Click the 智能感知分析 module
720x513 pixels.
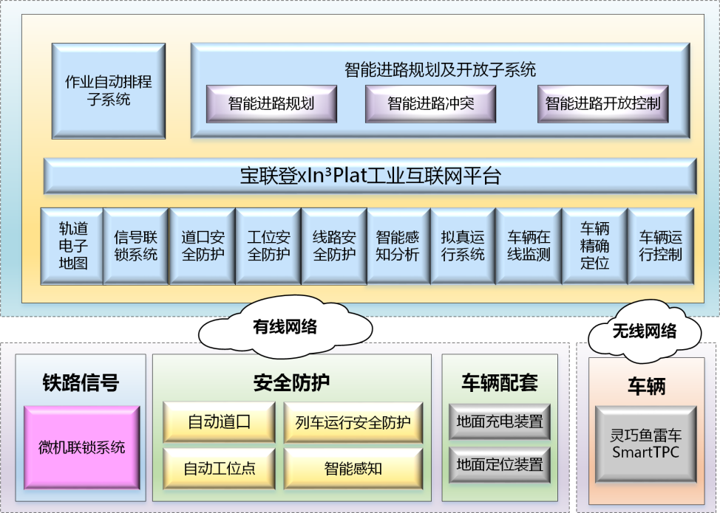click(x=398, y=247)
